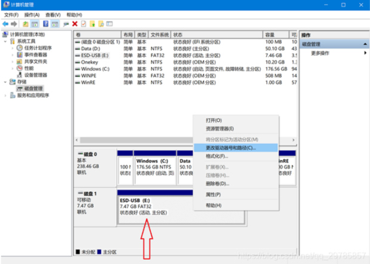The image size is (370, 264).
Task: Collapse the Storage (存储) tree node
Action: tap(5, 82)
